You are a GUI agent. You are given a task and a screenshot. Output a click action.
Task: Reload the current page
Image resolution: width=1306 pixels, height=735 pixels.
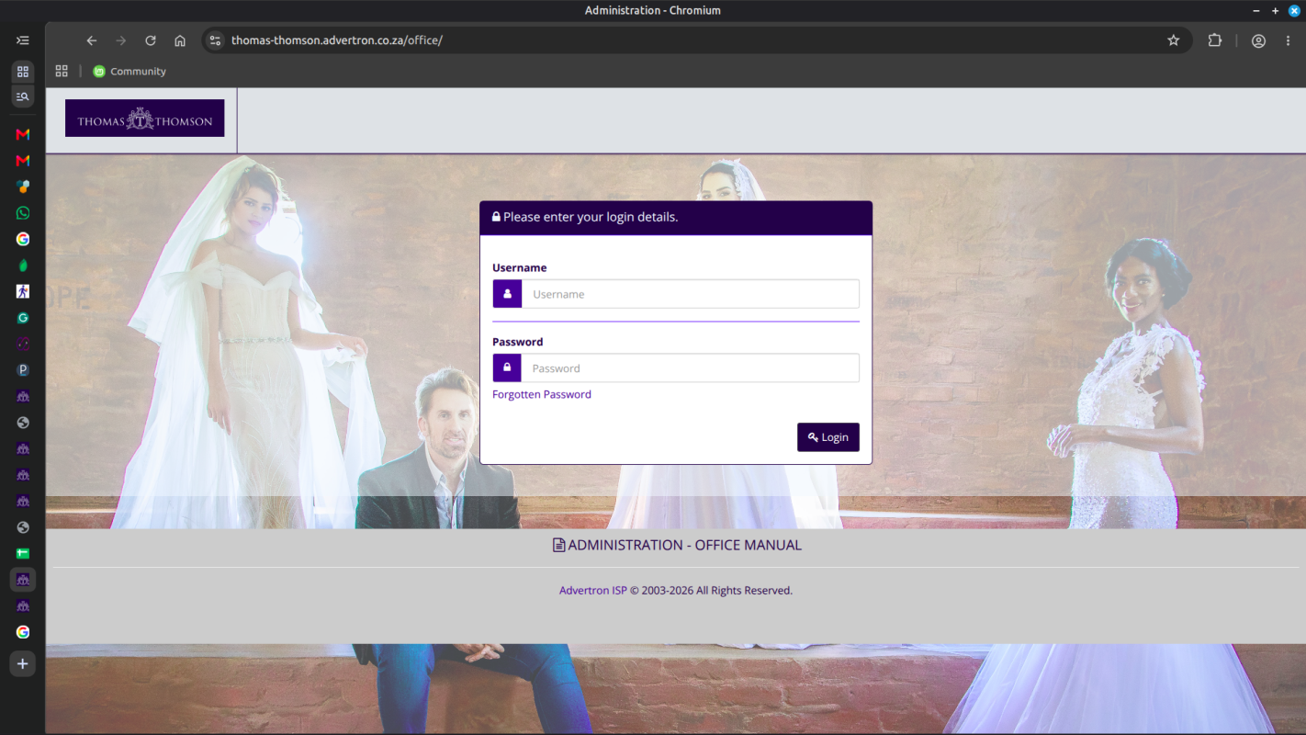pyautogui.click(x=151, y=40)
